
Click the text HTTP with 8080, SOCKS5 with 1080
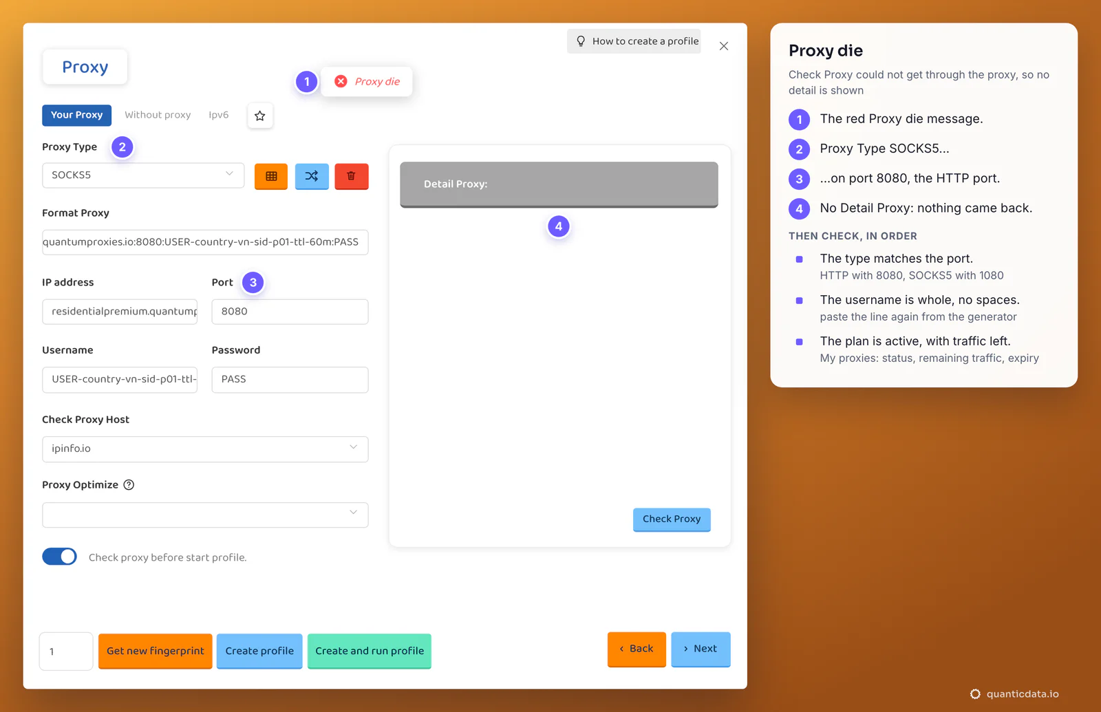click(x=912, y=275)
